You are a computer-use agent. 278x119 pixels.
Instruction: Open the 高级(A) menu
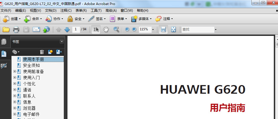coord(111,11)
